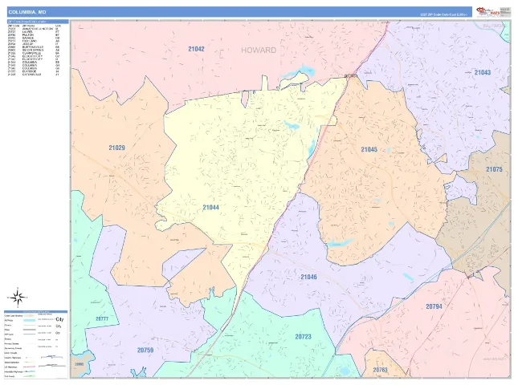Select the 20759 ZIP code label

pos(145,350)
